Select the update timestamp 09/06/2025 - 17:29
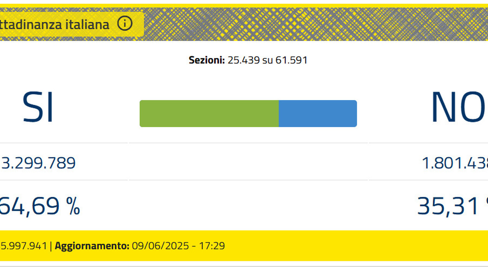This screenshot has width=488, height=267. pos(178,246)
